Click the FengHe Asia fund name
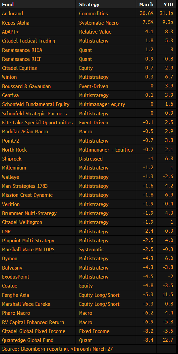This screenshot has height=354, width=178. click(x=16, y=295)
